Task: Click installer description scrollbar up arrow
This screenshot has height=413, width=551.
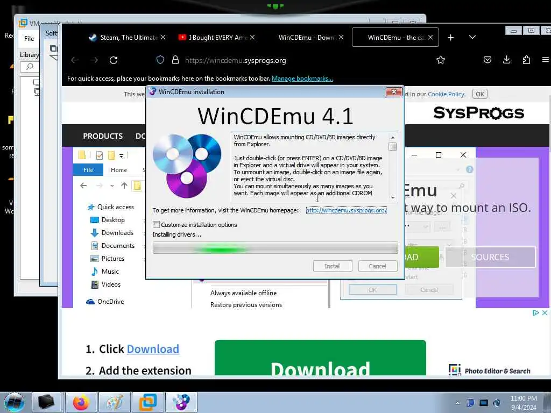Action: point(393,137)
